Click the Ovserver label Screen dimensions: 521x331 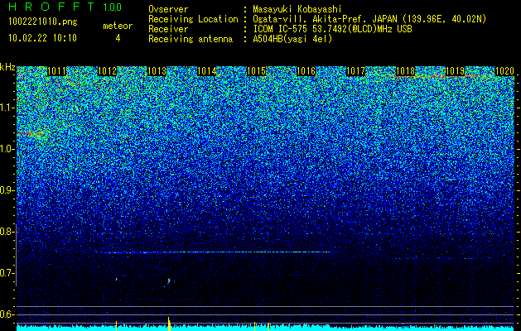(x=168, y=9)
